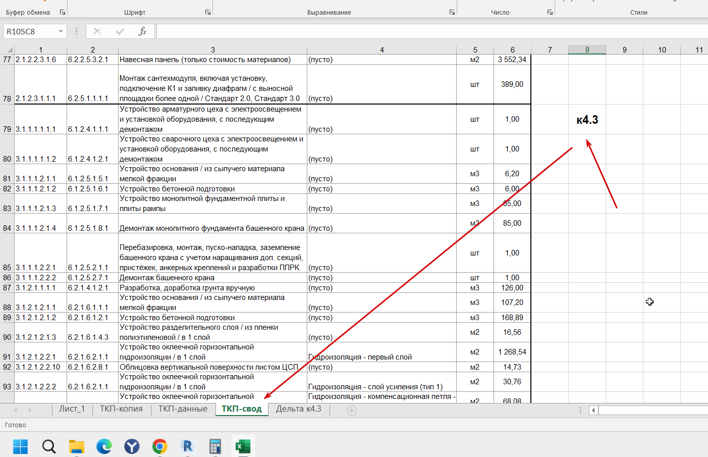This screenshot has width=708, height=457.
Task: Open Google Chrome from taskbar
Action: coord(159,446)
